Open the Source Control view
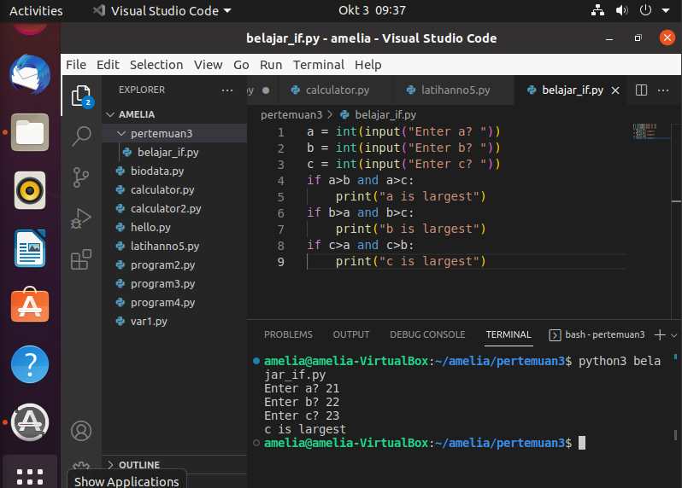This screenshot has width=682, height=488. click(81, 177)
